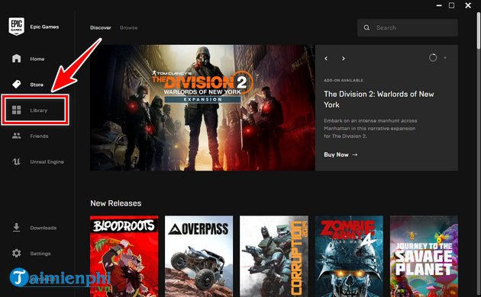
Task: Open Settings using the gear icon
Action: coord(16,254)
